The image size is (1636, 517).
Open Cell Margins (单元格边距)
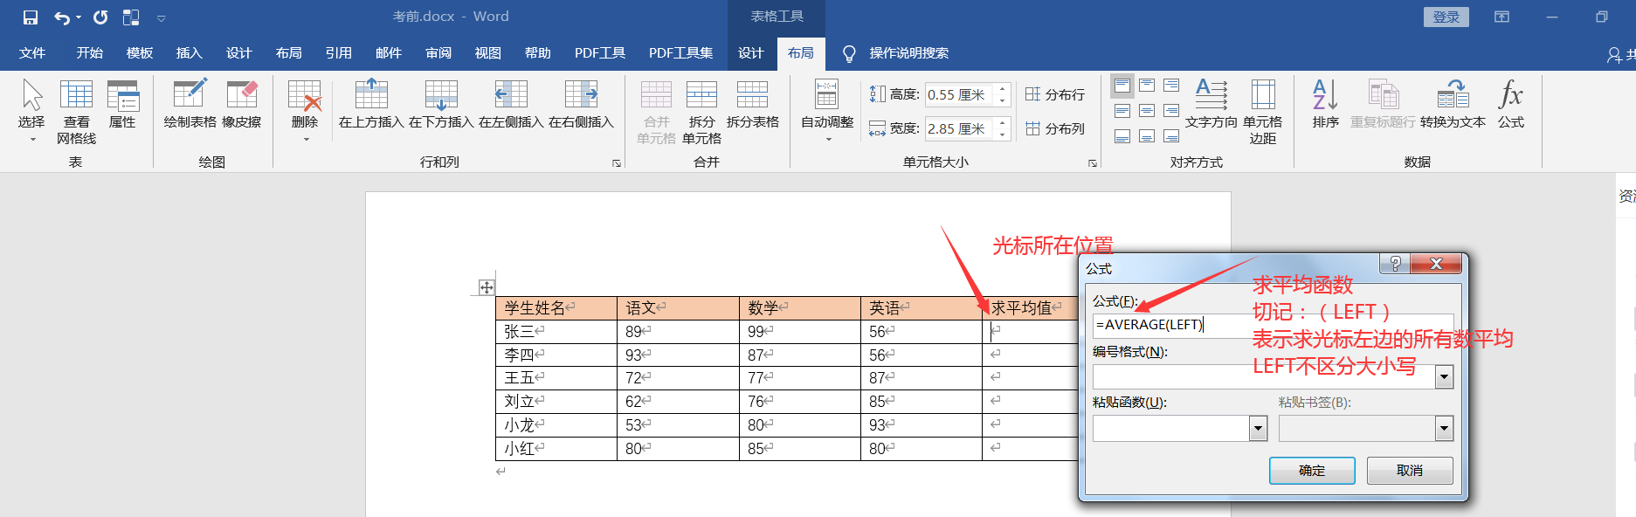coord(1263,111)
